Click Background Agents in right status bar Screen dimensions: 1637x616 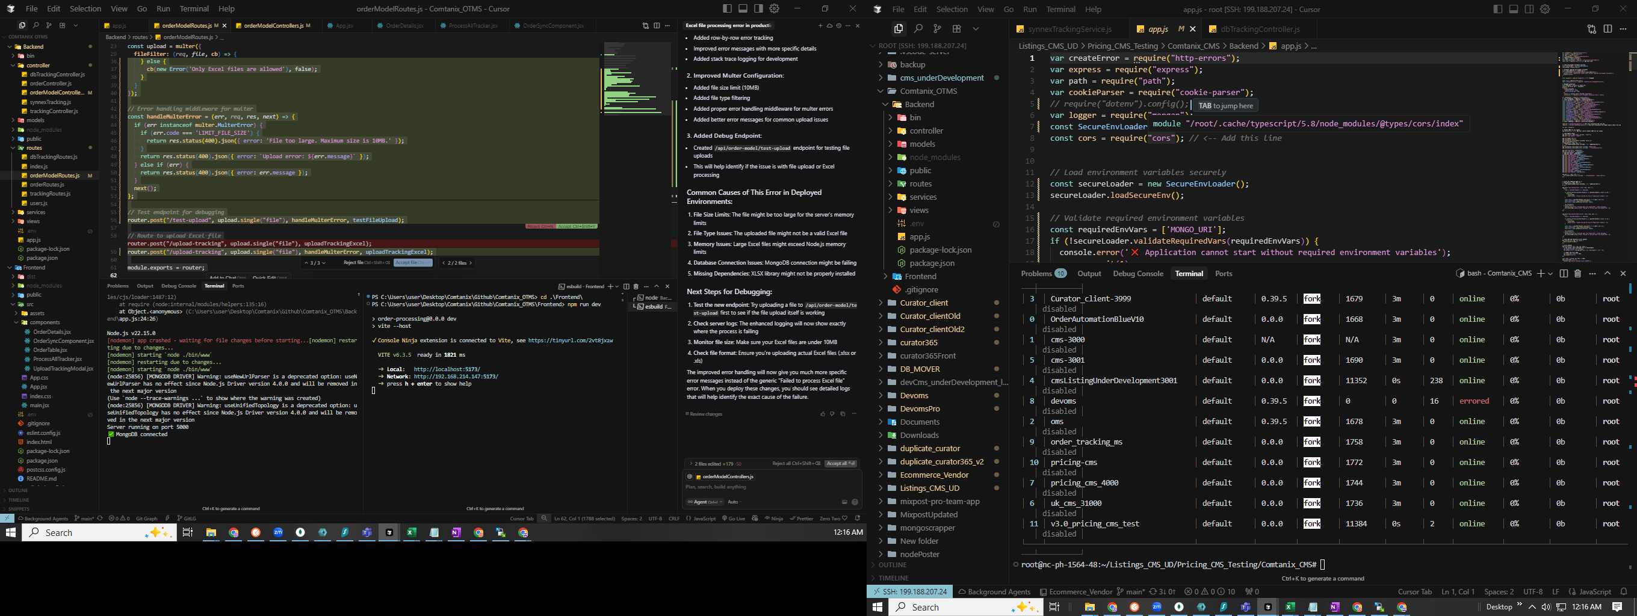click(x=994, y=591)
